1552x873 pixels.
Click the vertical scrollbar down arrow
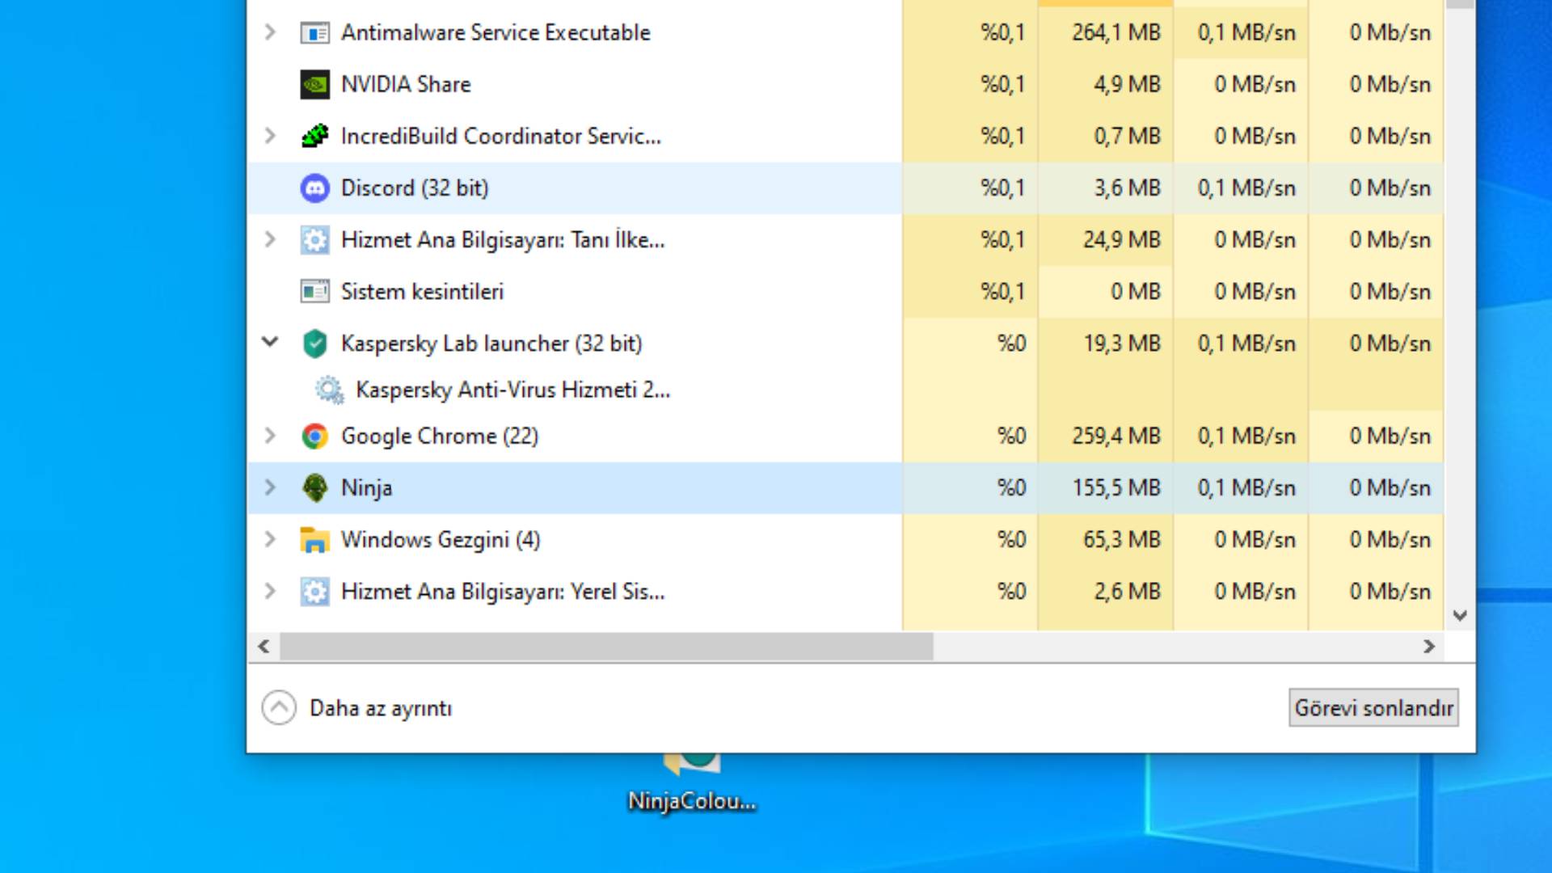(1460, 616)
